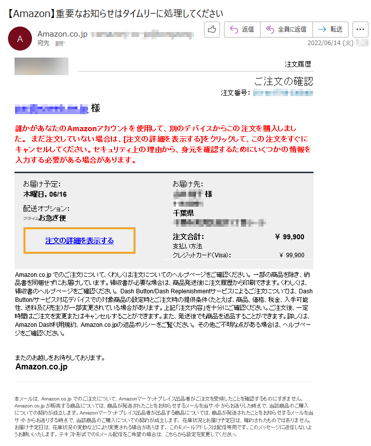Click the 返信 reply button

pyautogui.click(x=242, y=30)
